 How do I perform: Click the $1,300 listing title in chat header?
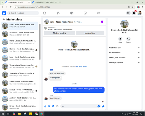coord(60,29)
